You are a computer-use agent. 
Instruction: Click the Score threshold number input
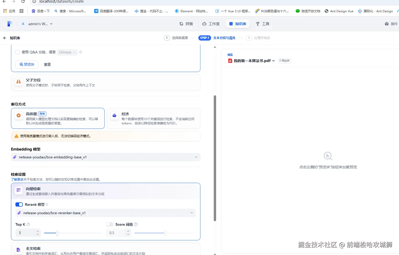click(115, 233)
